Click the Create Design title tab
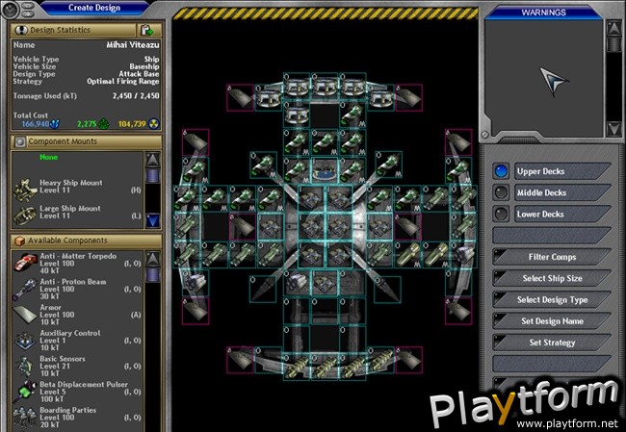This screenshot has height=432, width=626. point(94,8)
